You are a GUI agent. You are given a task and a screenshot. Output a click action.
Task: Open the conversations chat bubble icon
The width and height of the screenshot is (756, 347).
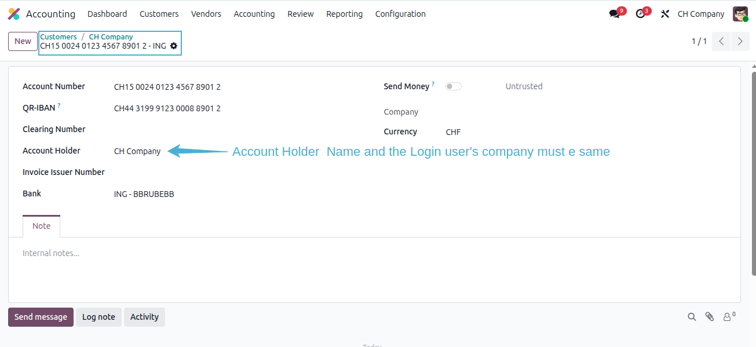[614, 14]
